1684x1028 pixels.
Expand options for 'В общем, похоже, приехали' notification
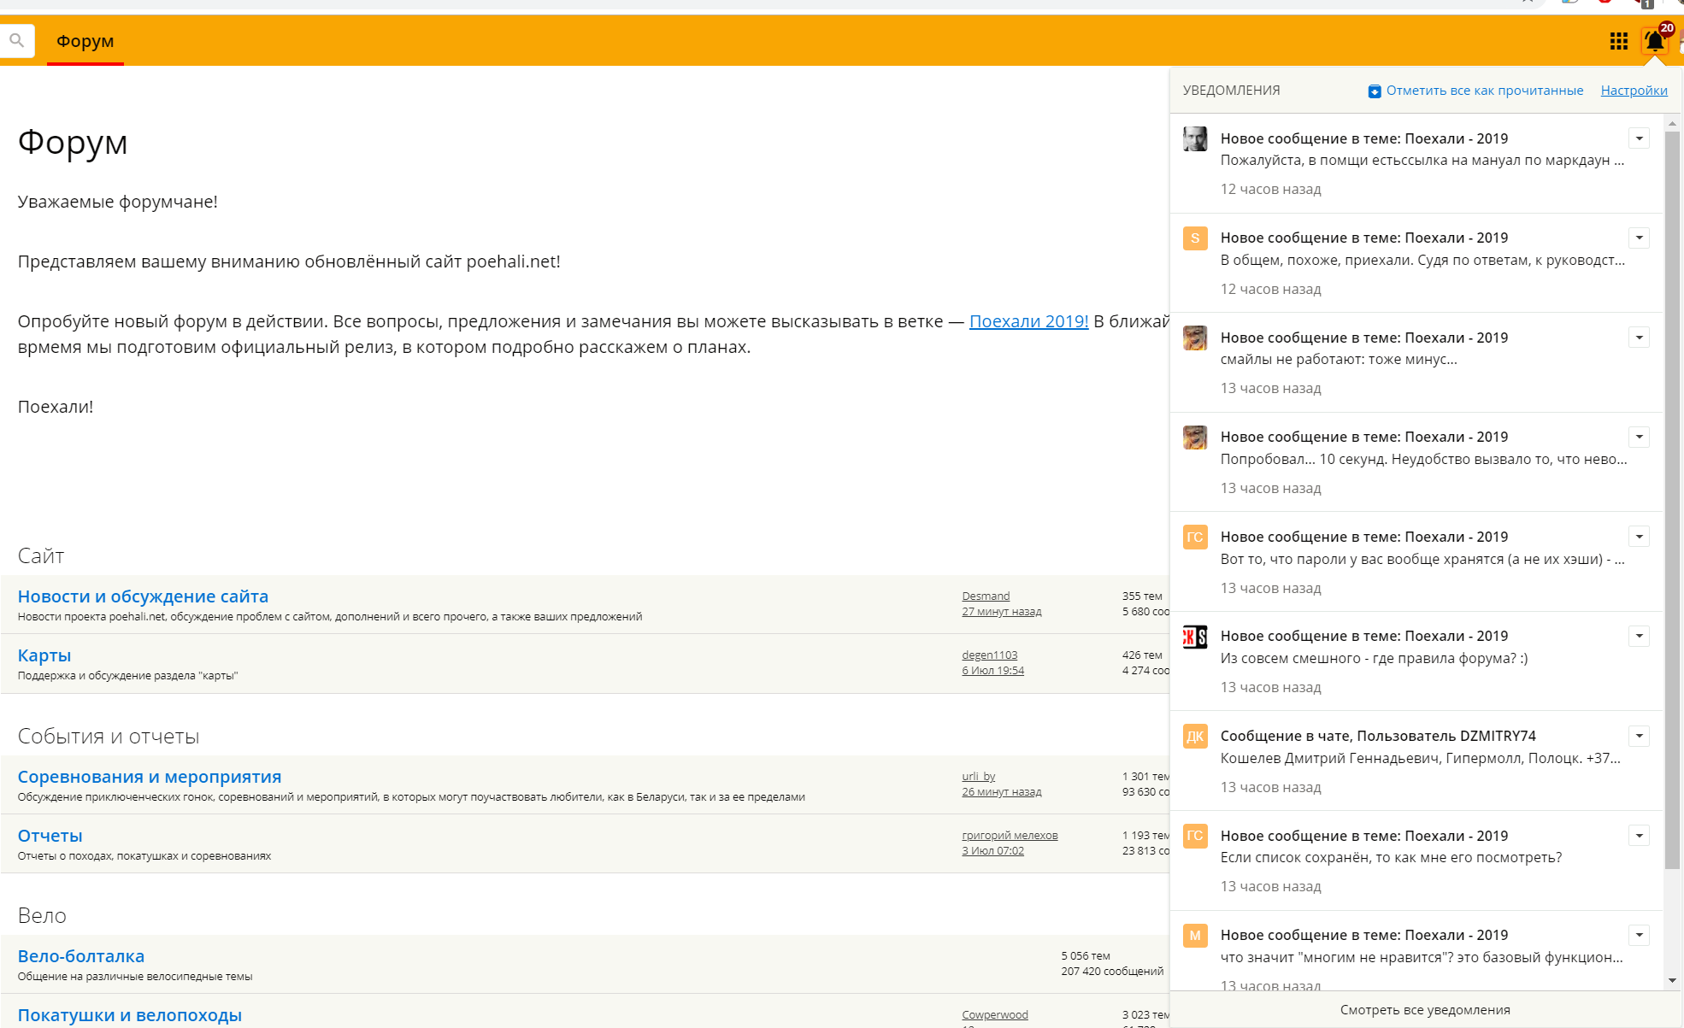point(1639,238)
